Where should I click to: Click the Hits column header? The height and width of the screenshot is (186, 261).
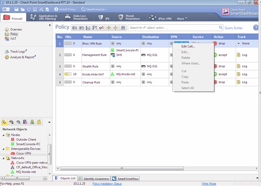point(73,37)
